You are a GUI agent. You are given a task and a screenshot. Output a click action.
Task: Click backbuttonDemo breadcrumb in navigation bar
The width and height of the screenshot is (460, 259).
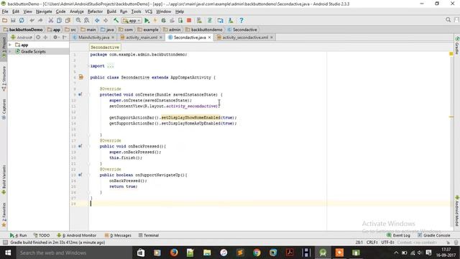(x=23, y=29)
